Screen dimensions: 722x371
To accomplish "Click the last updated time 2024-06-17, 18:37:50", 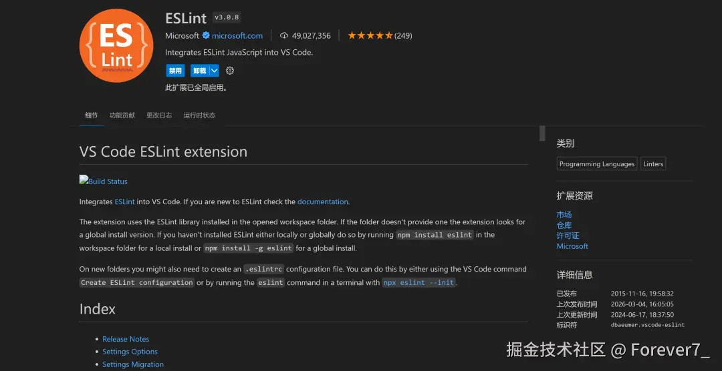I will pos(642,315).
